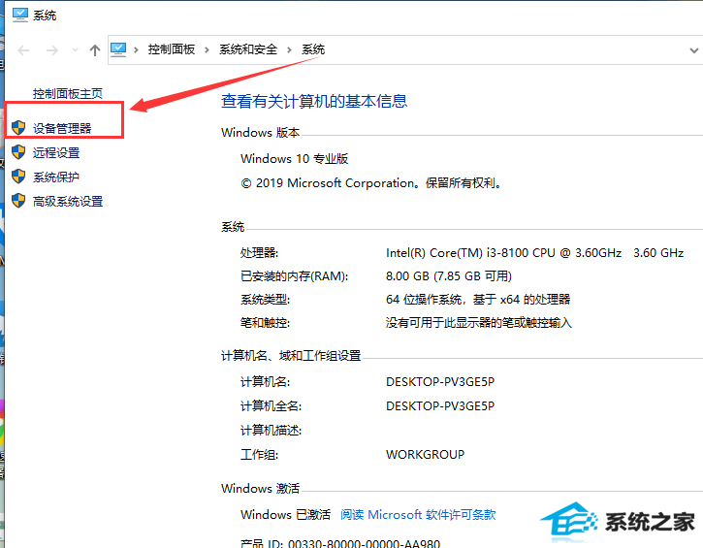Open 高级系统设置 link
This screenshot has width=703, height=548.
click(68, 202)
